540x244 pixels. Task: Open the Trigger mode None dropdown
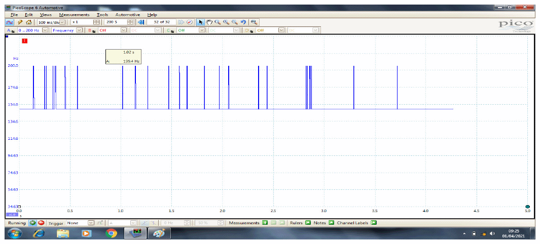click(x=91, y=223)
